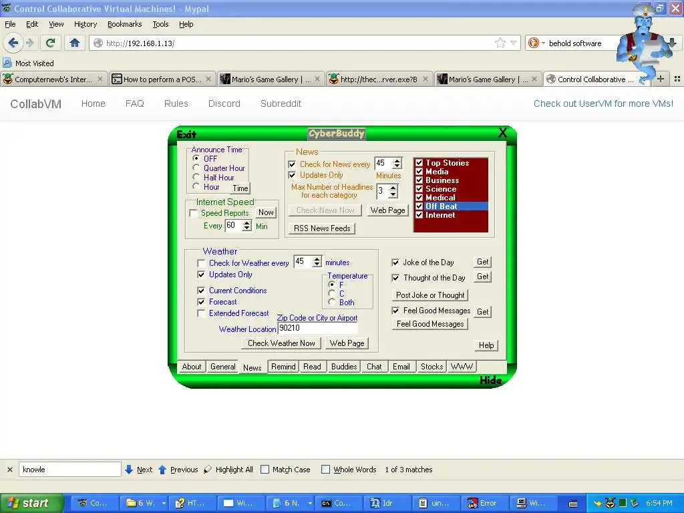This screenshot has height=513, width=684.
Task: Click Hide on CyberBuddy panel
Action: (x=490, y=380)
